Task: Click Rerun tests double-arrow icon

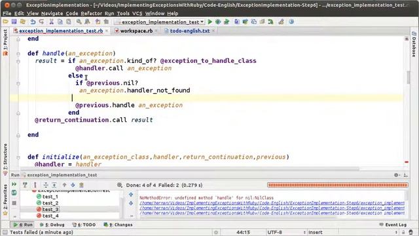Action: (14, 184)
